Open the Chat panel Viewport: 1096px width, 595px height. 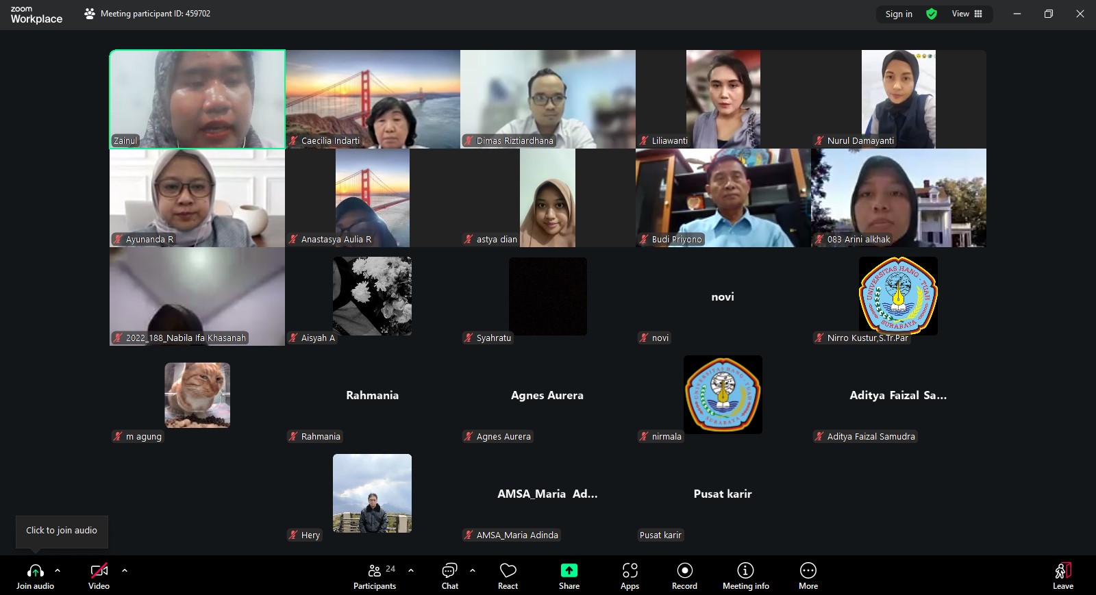click(x=449, y=576)
